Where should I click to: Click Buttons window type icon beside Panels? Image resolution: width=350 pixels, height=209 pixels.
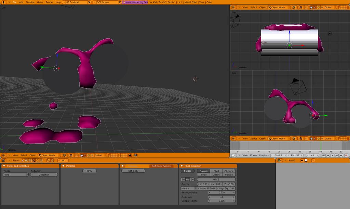[x=3, y=160]
